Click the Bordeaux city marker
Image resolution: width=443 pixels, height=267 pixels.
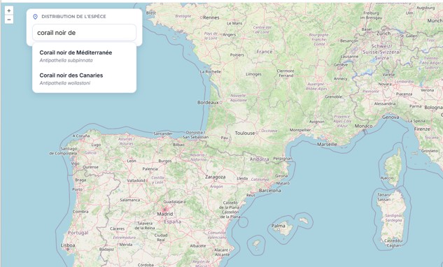(x=220, y=103)
